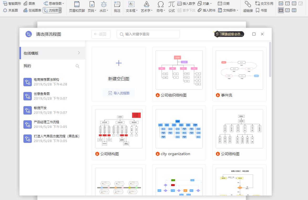
Task: Select the city organization template thumbnail
Action: coord(179,129)
